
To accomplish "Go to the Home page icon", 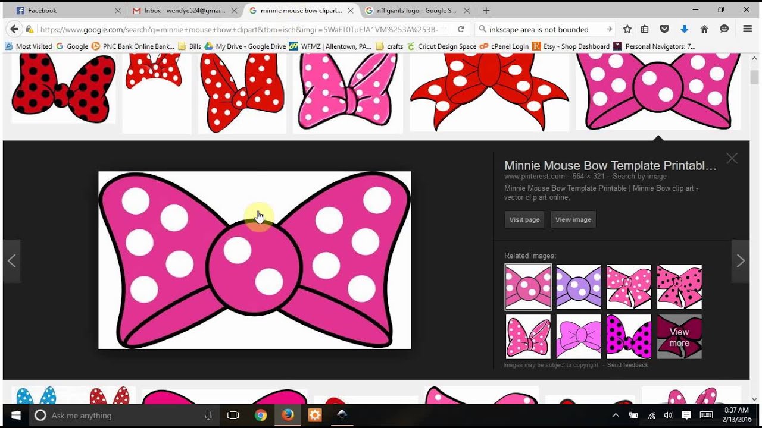I will [704, 29].
